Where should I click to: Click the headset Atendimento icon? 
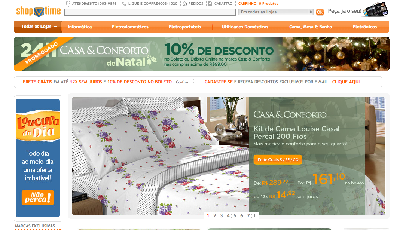[x=68, y=4]
